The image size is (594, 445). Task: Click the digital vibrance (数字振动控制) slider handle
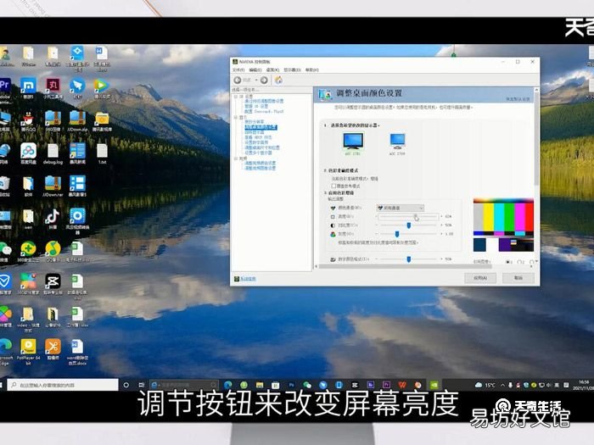(409, 259)
